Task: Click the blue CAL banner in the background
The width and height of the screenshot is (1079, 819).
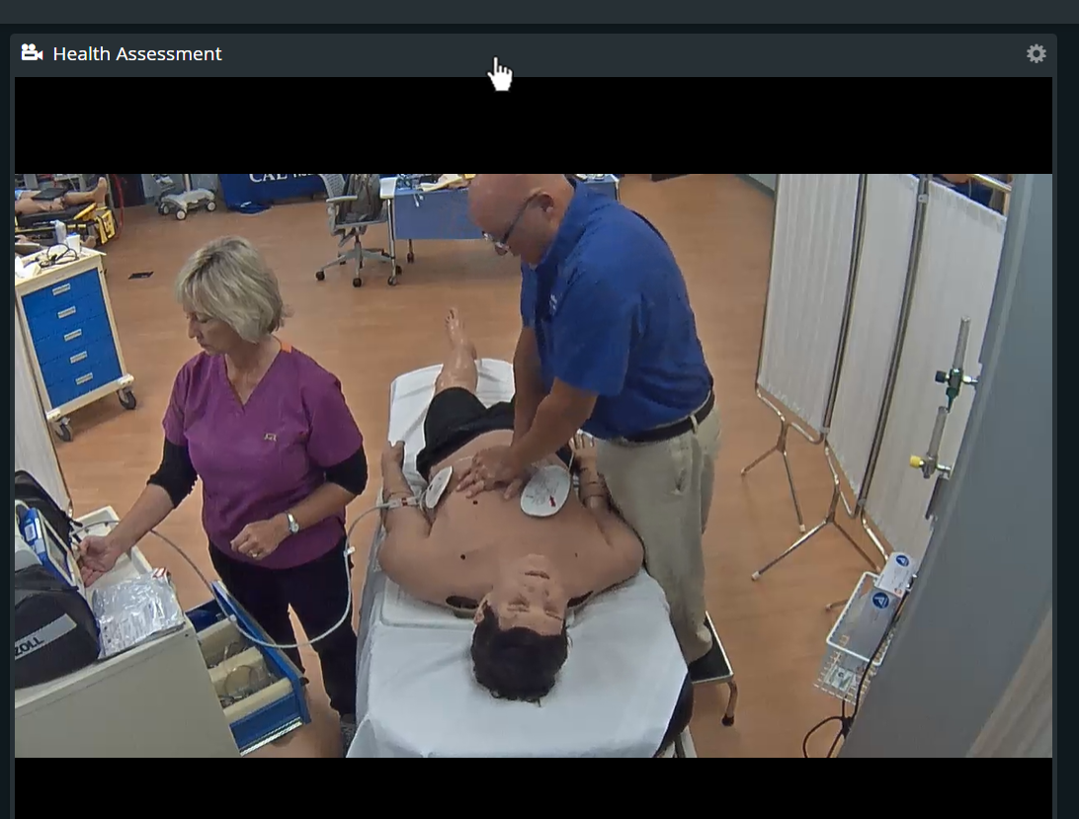Action: pyautogui.click(x=272, y=191)
